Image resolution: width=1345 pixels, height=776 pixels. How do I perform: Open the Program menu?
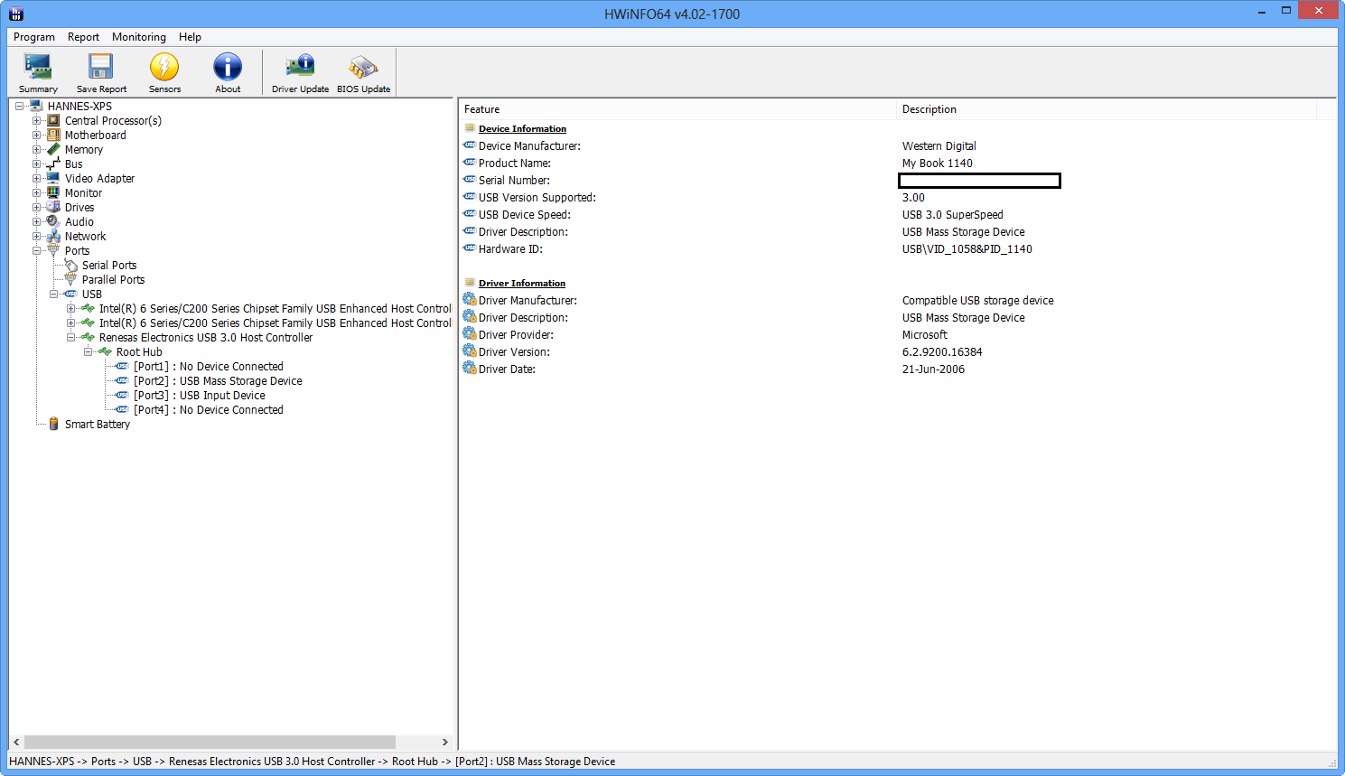[x=34, y=37]
